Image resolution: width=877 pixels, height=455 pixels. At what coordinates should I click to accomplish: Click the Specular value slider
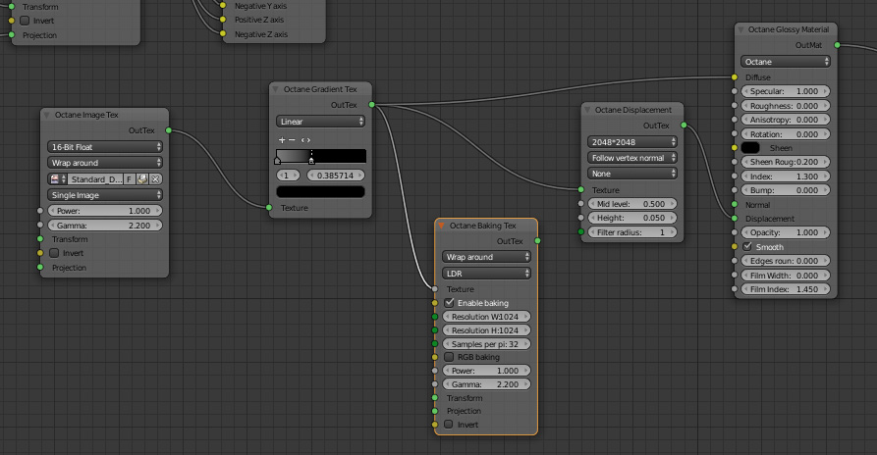click(x=786, y=91)
